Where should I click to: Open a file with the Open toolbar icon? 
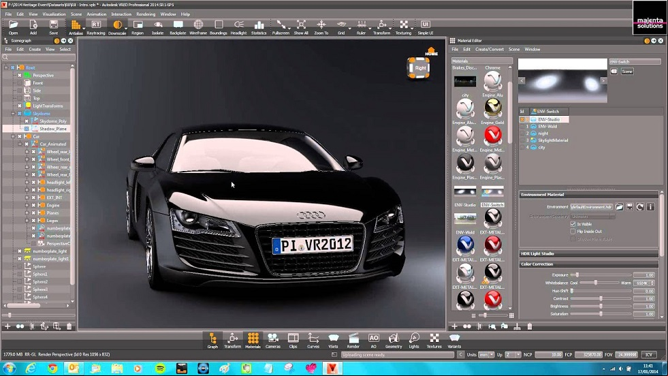click(x=13, y=27)
